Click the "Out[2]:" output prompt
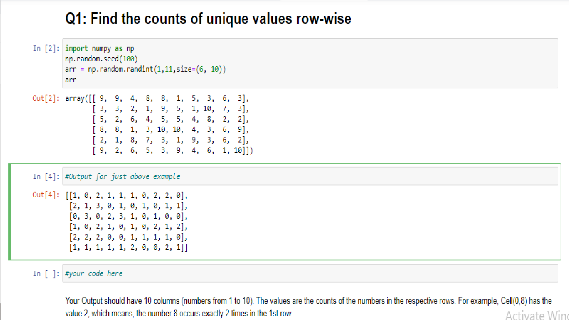 pos(46,99)
